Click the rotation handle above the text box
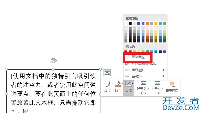Image resolution: width=202 pixels, height=113 pixels. (x=54, y=61)
